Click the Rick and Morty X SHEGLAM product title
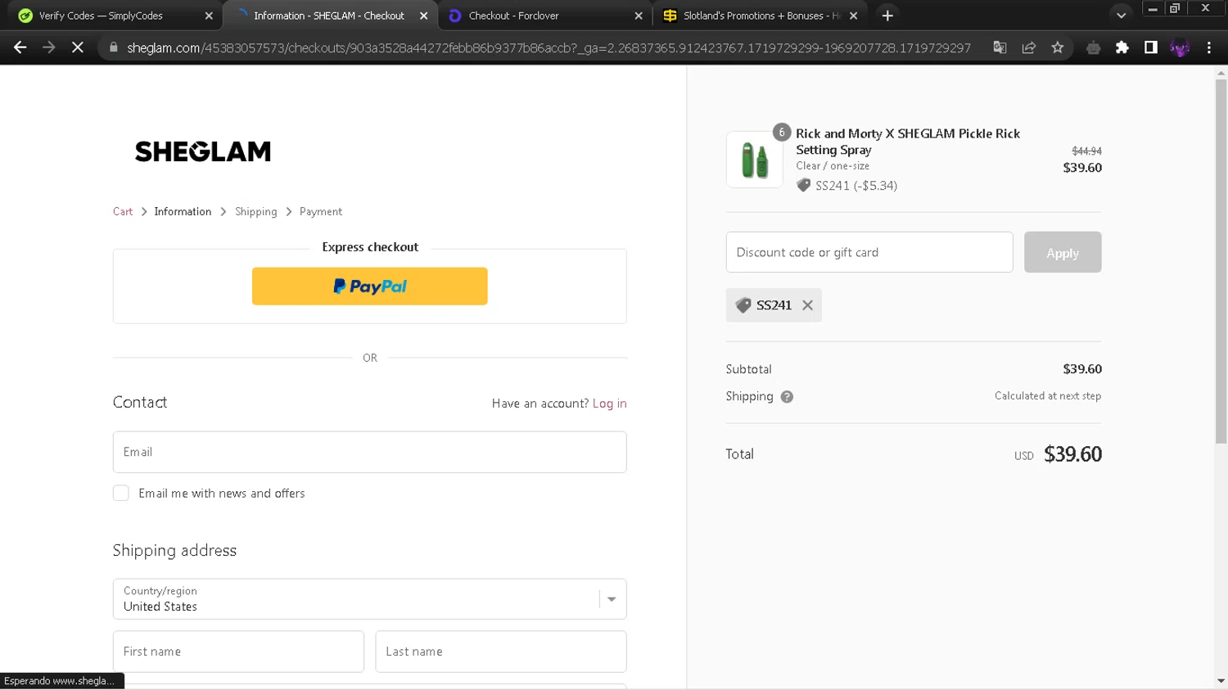This screenshot has height=690, width=1228. tap(908, 142)
